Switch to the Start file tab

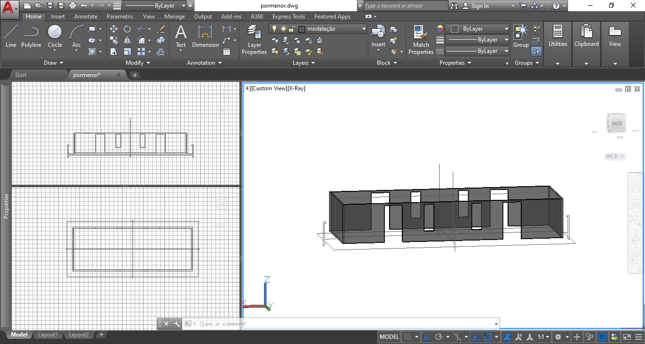pos(21,75)
